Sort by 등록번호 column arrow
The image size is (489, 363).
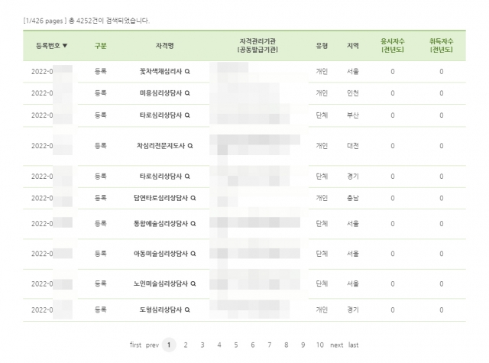coord(65,46)
